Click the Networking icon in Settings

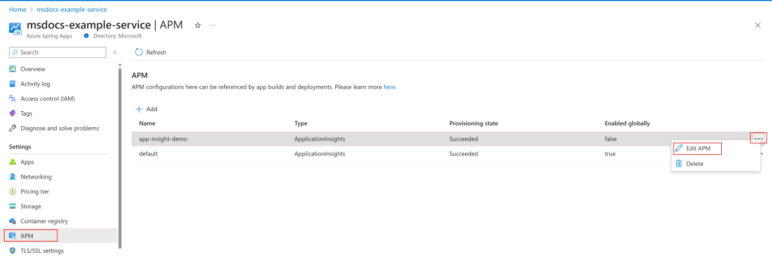click(x=13, y=177)
